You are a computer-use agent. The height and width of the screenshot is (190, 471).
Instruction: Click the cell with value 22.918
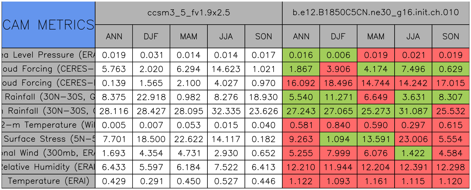point(151,97)
